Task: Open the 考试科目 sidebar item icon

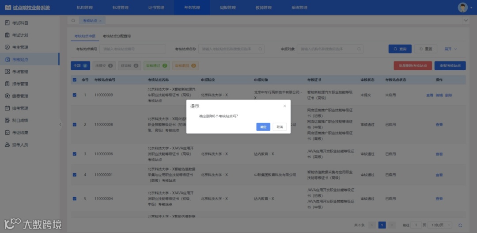Action: pos(8,23)
